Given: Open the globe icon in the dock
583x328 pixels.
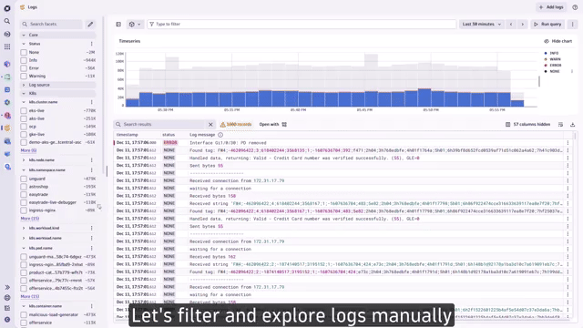Looking at the screenshot, I should point(7,298).
